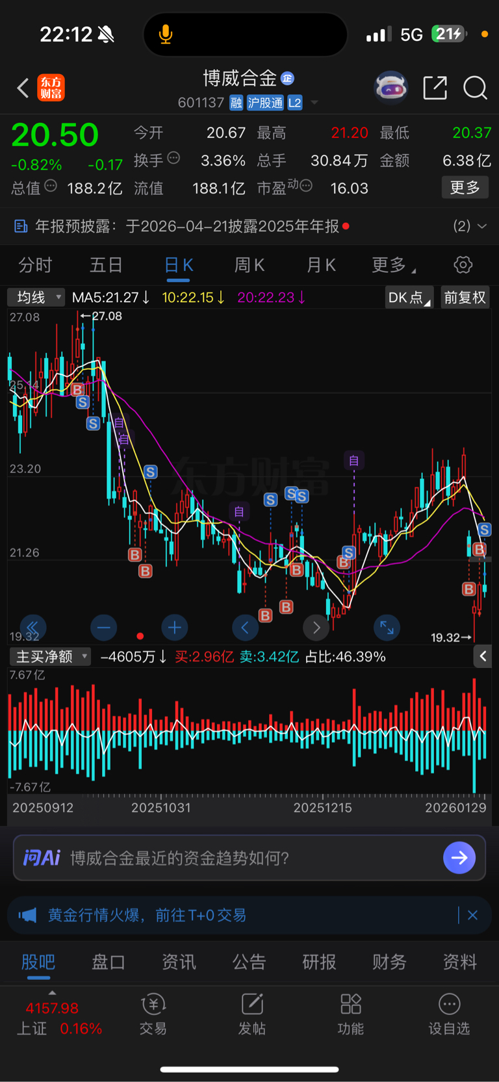The image size is (499, 1082).
Task: Switch to 分时 chart tab
Action: pyautogui.click(x=35, y=265)
